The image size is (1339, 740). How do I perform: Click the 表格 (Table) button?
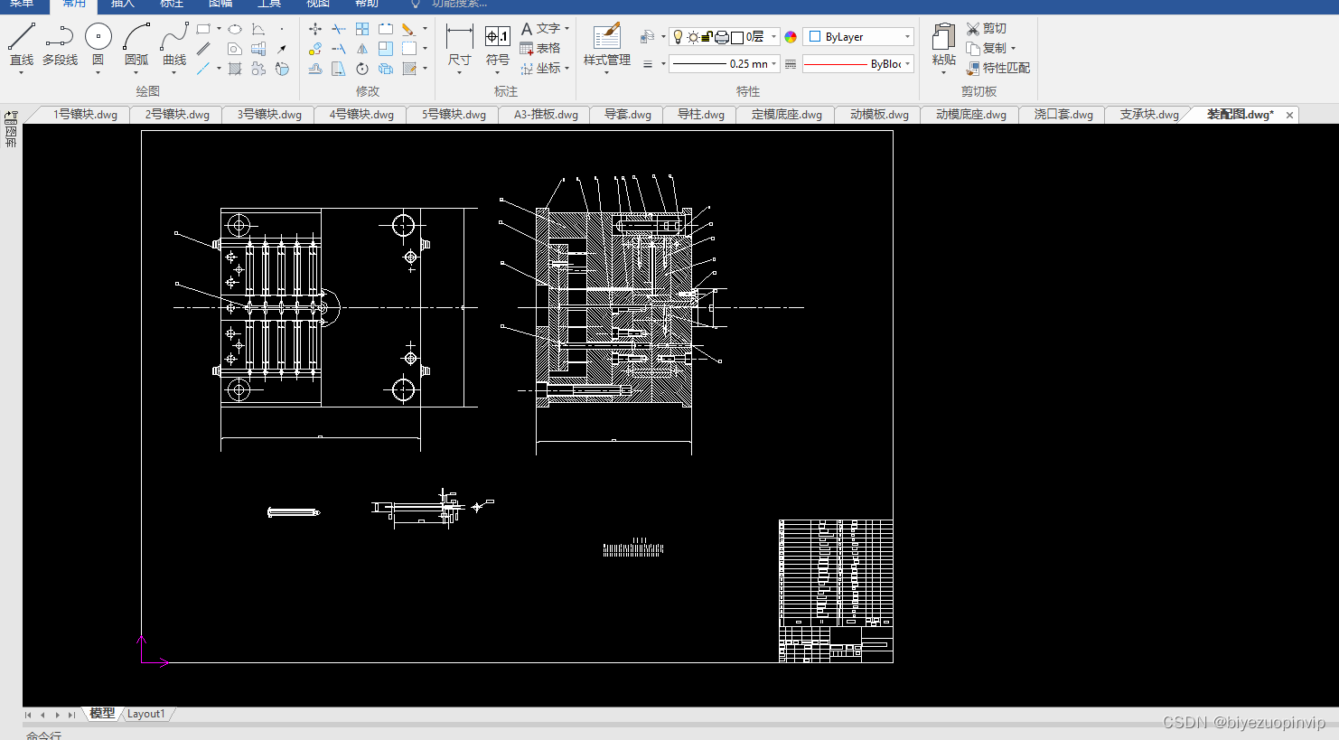click(x=540, y=49)
